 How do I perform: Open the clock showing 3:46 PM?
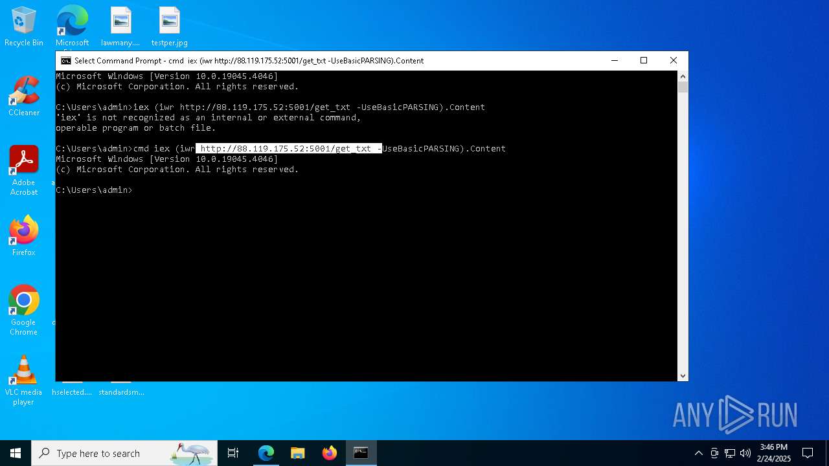click(x=774, y=453)
